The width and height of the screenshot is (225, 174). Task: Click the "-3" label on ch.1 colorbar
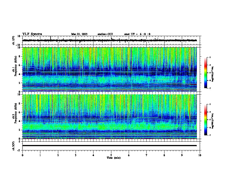(209, 57)
